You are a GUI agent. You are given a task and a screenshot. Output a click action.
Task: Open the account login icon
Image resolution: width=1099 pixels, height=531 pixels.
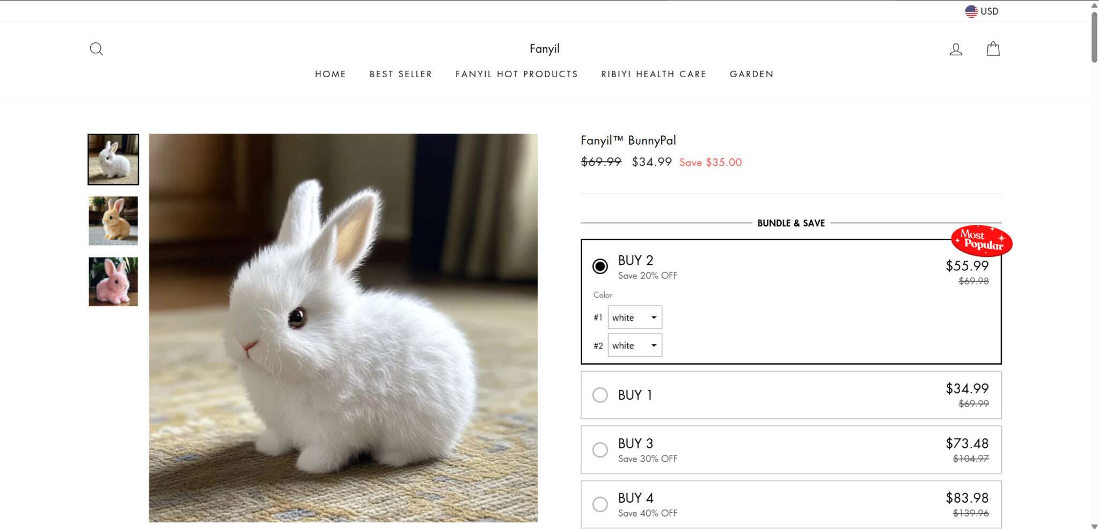pyautogui.click(x=956, y=49)
